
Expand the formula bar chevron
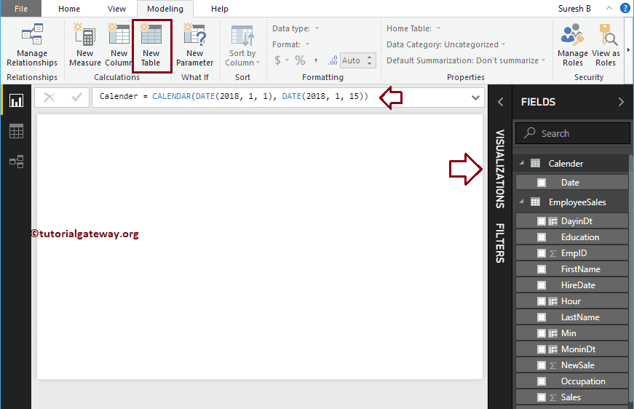tap(475, 98)
